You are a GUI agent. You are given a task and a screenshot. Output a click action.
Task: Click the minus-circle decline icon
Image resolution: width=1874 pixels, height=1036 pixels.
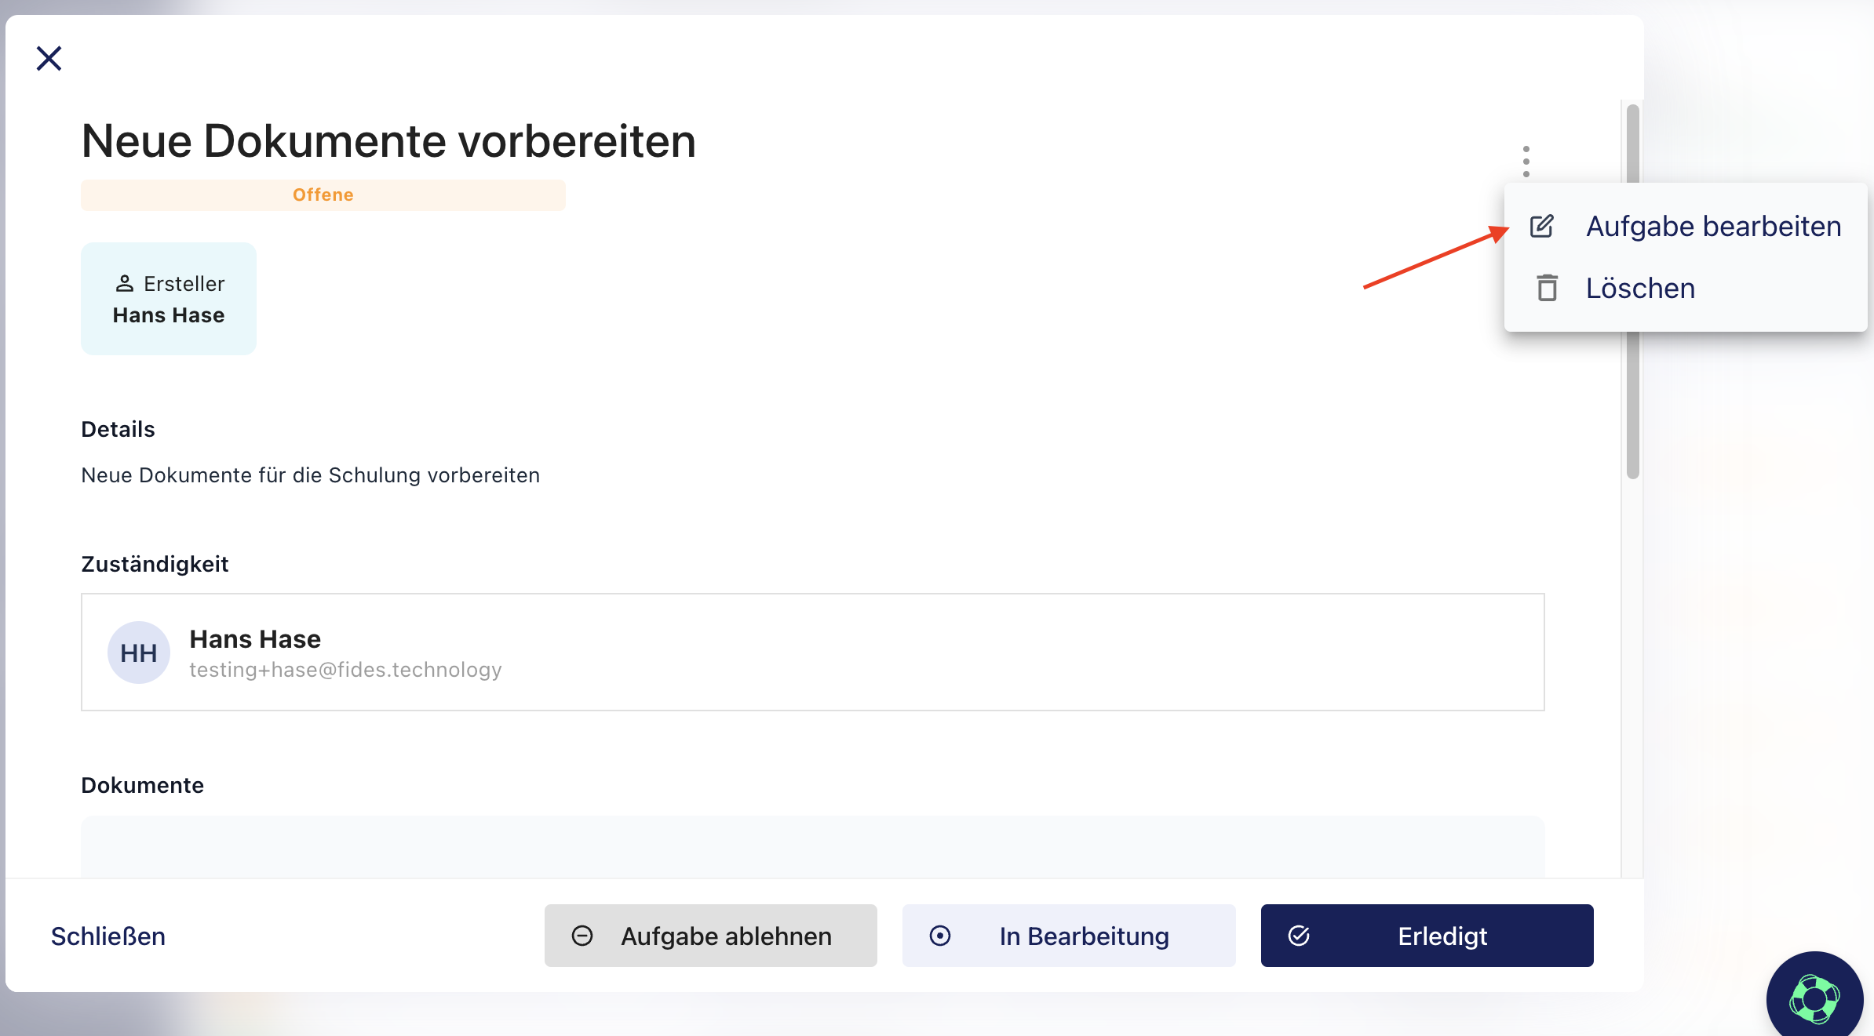pyautogui.click(x=582, y=936)
